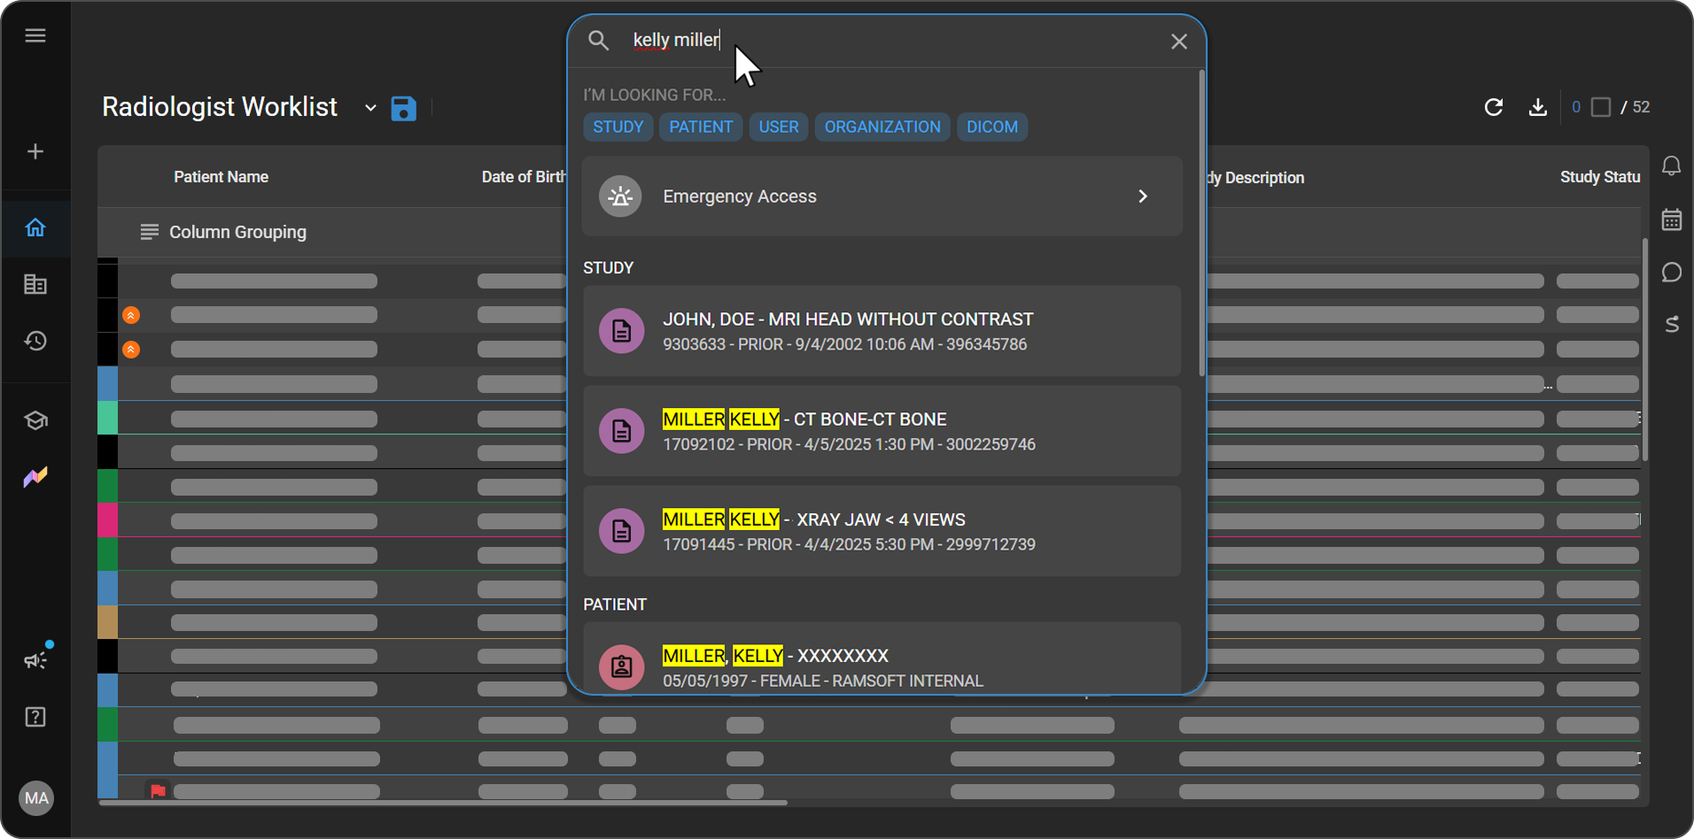Open MILLER KELLY CT BONE result

(882, 431)
